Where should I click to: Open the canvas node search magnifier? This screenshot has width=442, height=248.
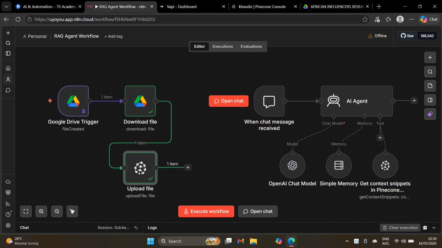tap(430, 72)
